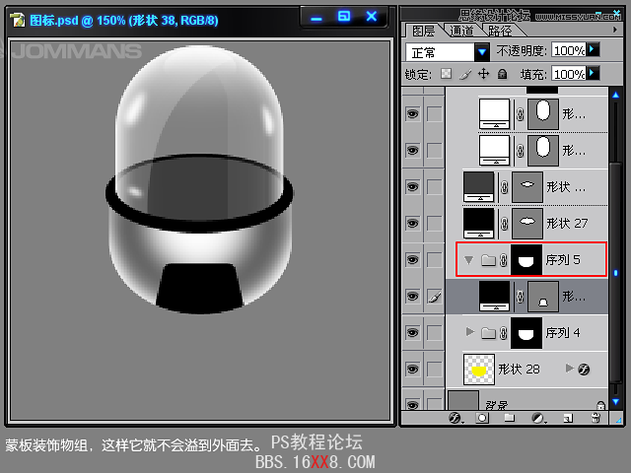Toggle visibility of the 序列 5 group
The height and width of the screenshot is (473, 631).
(x=412, y=260)
